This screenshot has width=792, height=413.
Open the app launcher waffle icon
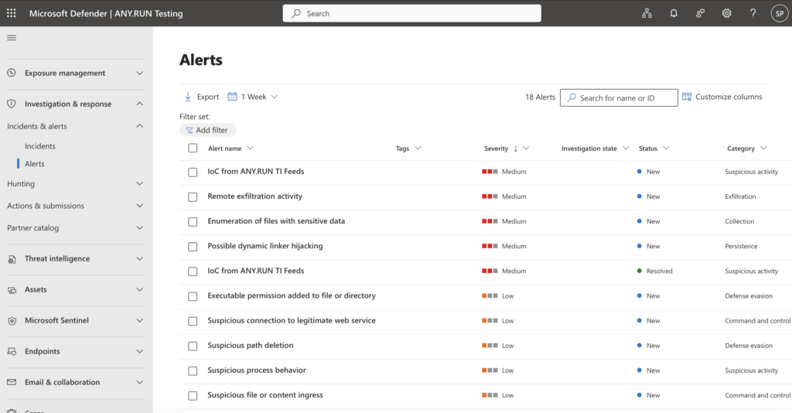pos(11,13)
